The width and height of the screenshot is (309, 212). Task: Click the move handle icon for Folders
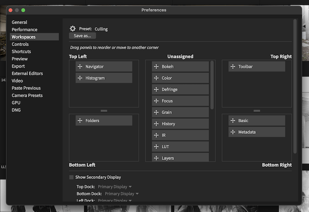pyautogui.click(x=80, y=121)
